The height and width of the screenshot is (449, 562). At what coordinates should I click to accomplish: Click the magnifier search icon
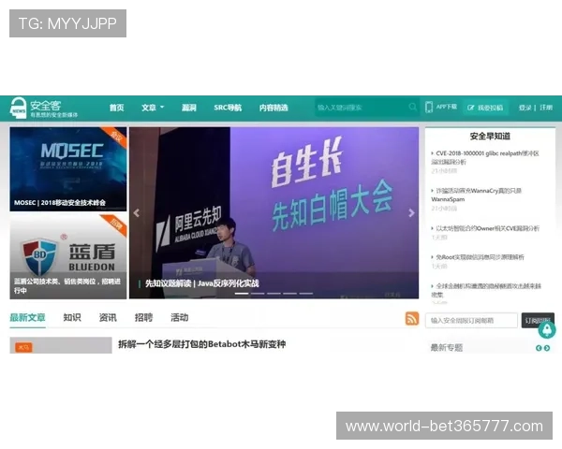click(412, 107)
